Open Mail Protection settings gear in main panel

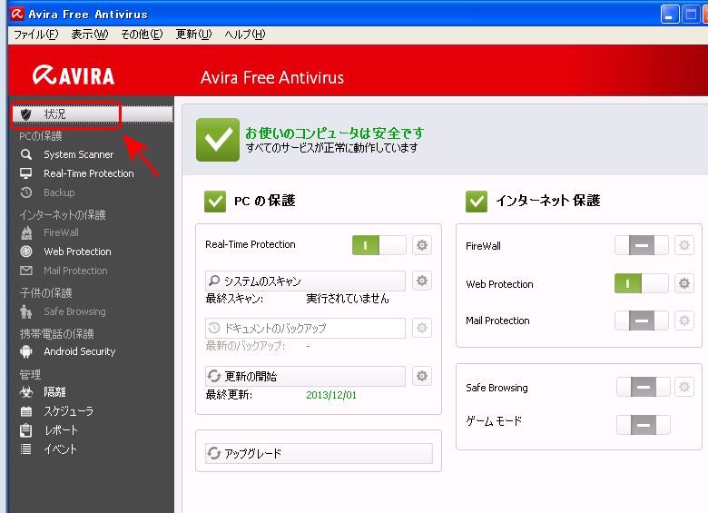(684, 321)
